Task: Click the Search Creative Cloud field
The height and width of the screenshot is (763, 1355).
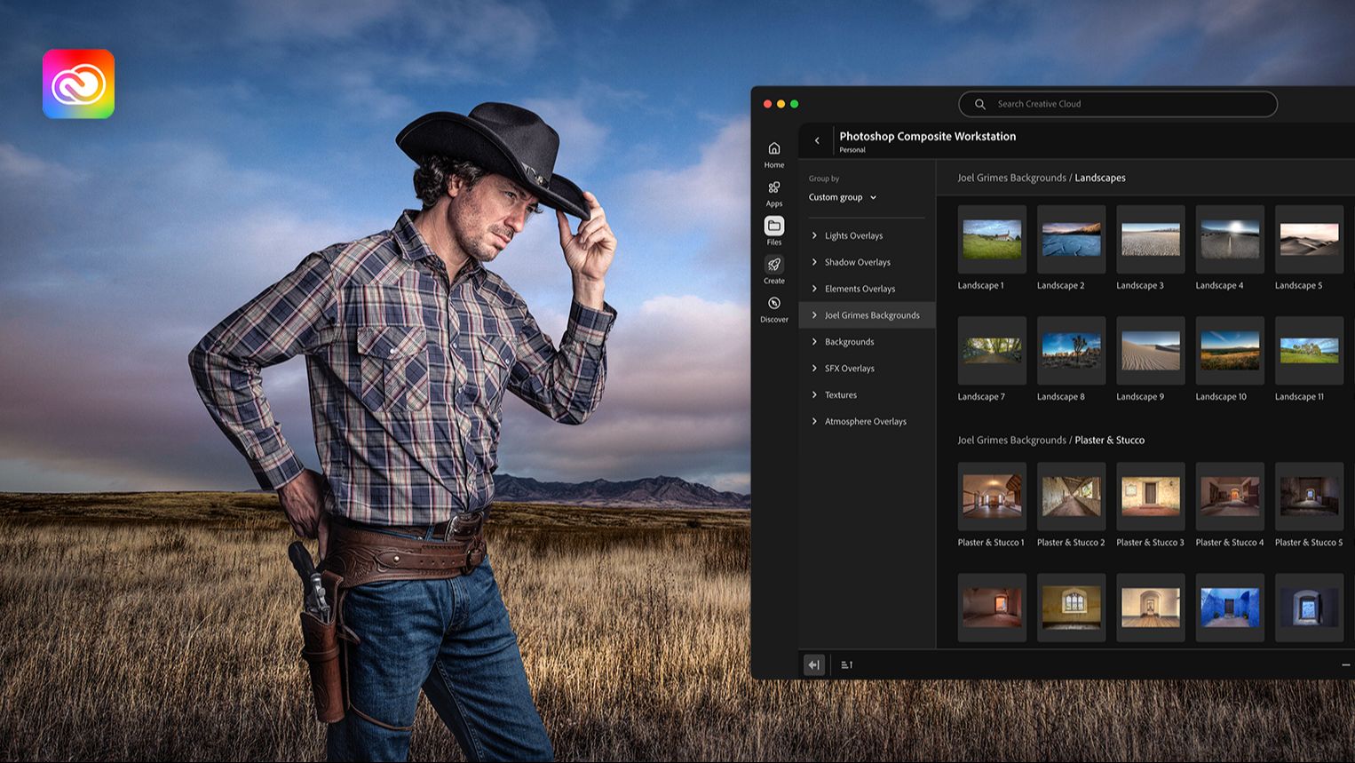Action: pyautogui.click(x=1119, y=104)
